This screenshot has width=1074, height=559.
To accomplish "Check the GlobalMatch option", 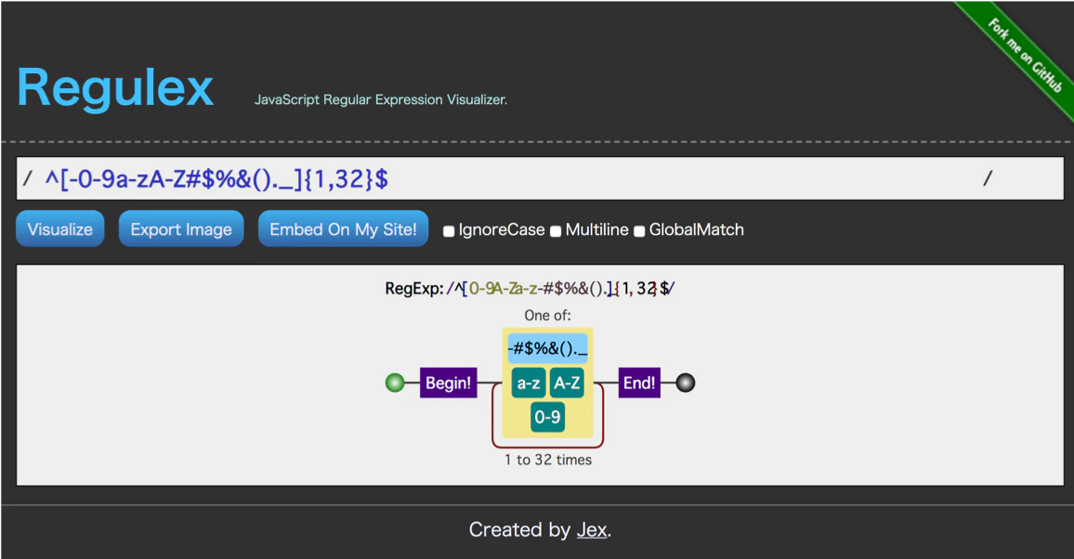I will (639, 231).
